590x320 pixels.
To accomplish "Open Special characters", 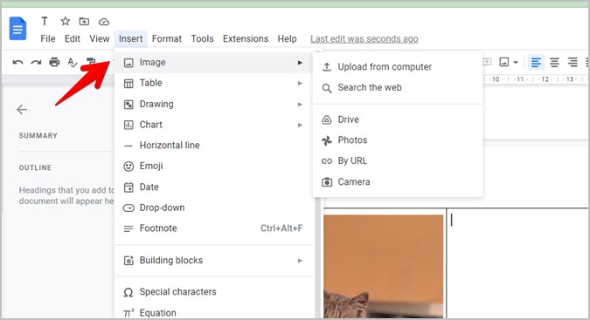I will click(x=213, y=292).
